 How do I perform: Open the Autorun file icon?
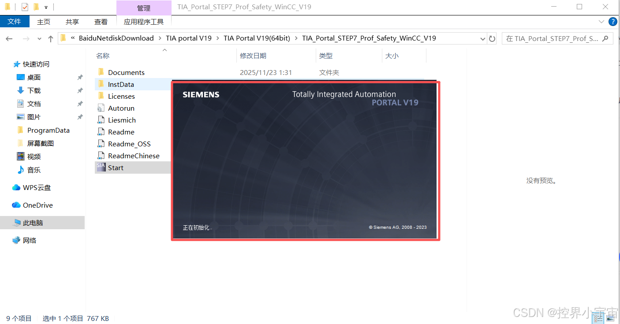[101, 108]
